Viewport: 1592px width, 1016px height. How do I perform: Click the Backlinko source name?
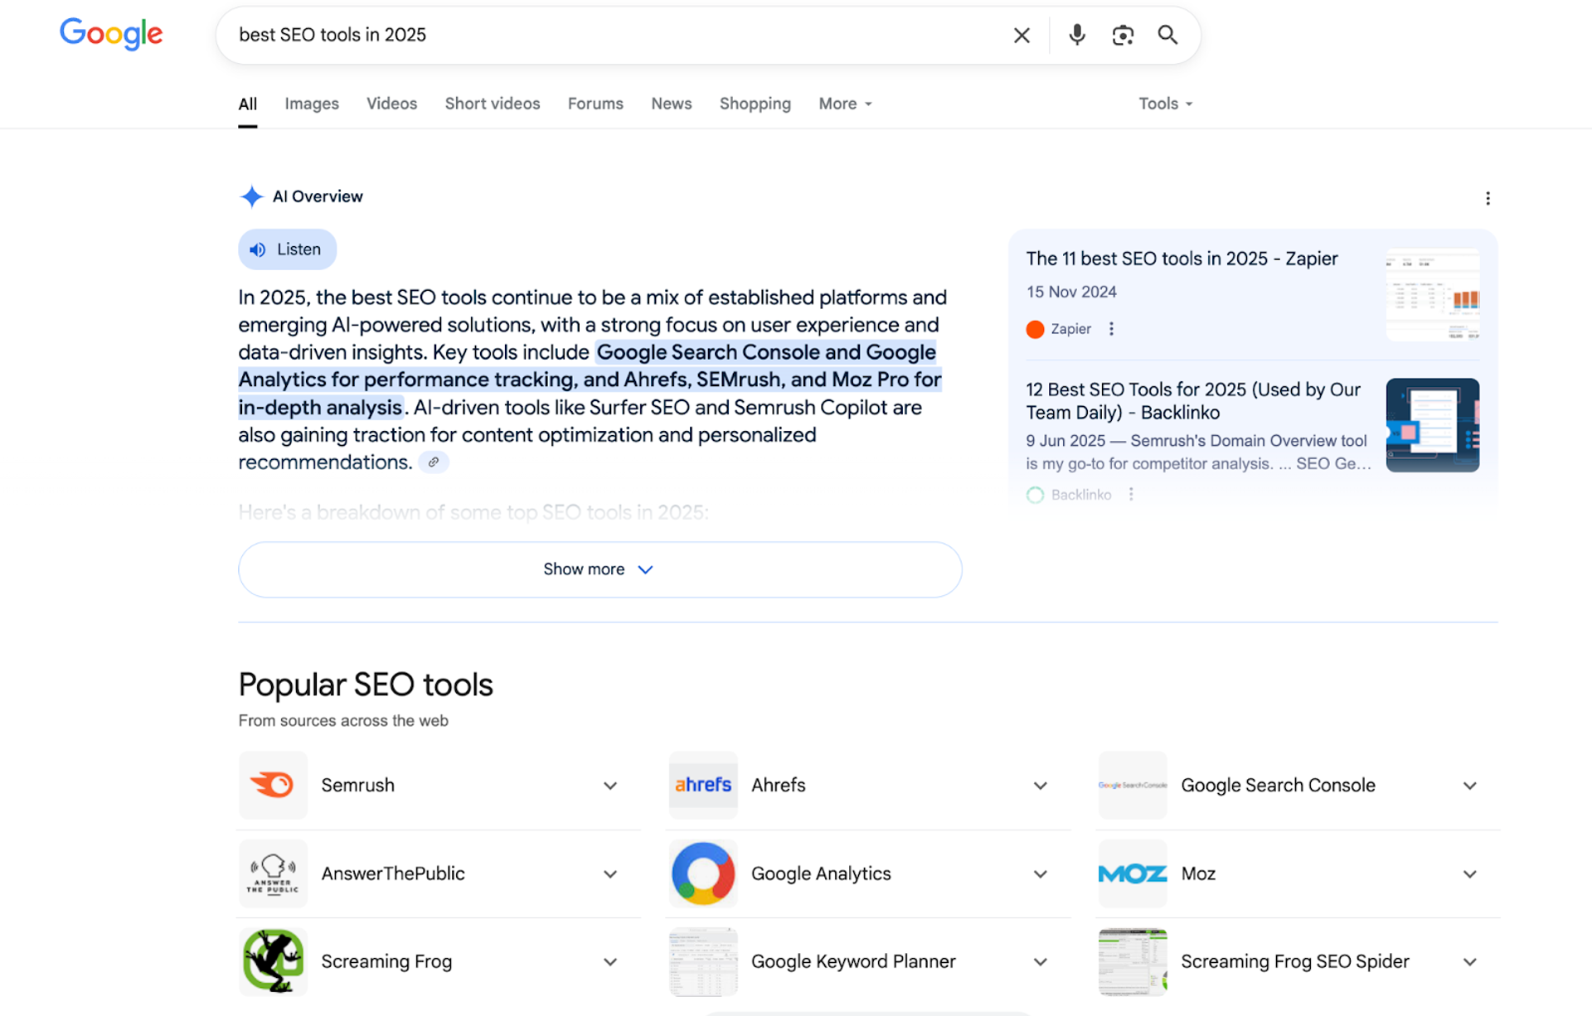1080,495
